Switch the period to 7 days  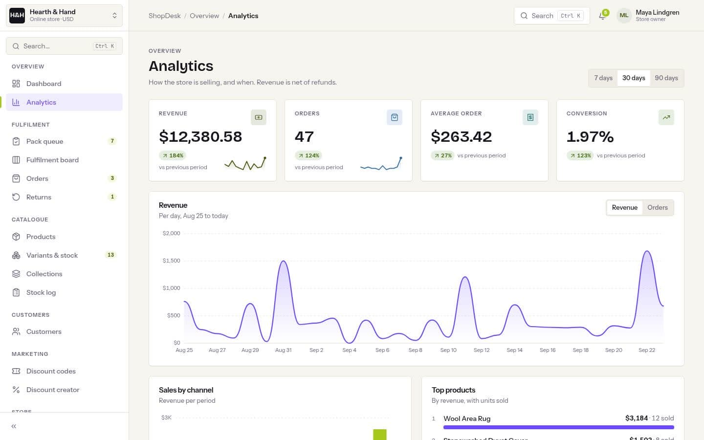coord(603,78)
